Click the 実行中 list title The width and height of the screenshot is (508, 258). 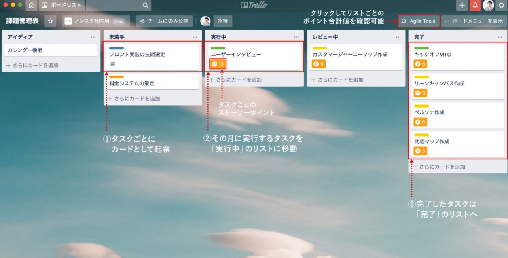(218, 37)
